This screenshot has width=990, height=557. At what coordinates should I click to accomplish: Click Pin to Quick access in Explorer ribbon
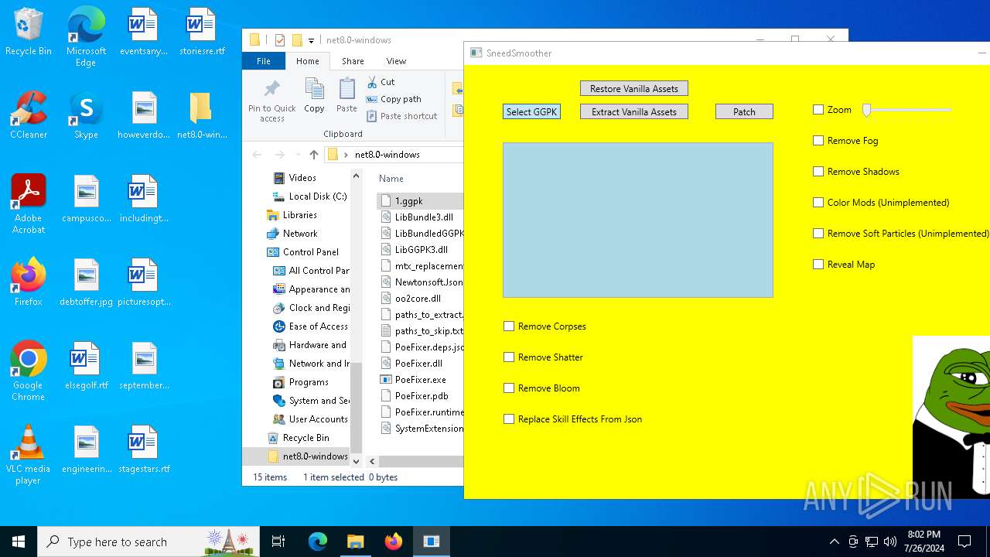point(272,101)
